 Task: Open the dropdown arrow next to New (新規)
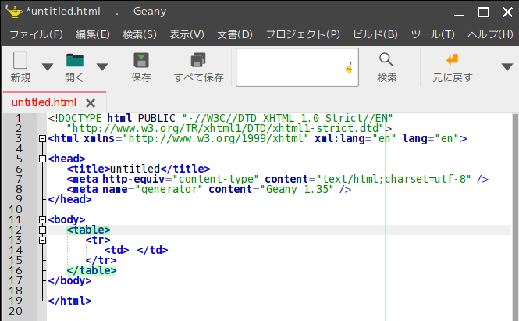(47, 67)
